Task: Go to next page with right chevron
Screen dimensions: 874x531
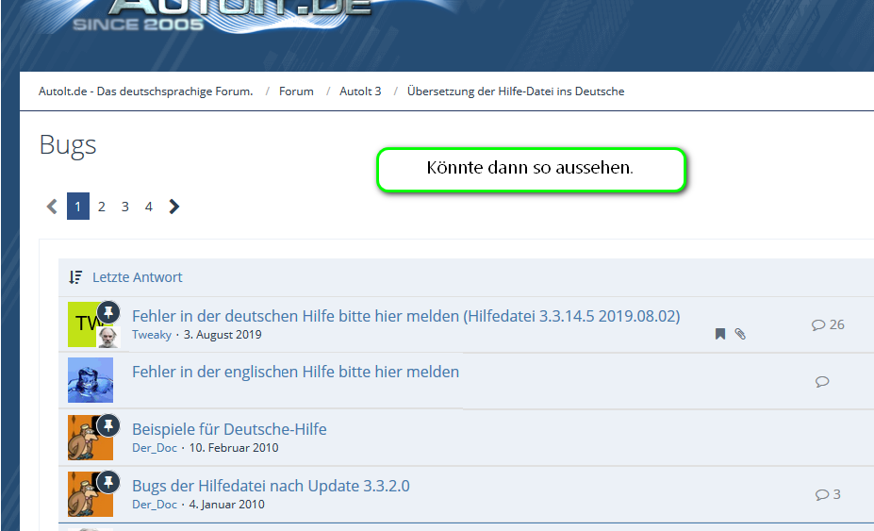Action: (174, 207)
